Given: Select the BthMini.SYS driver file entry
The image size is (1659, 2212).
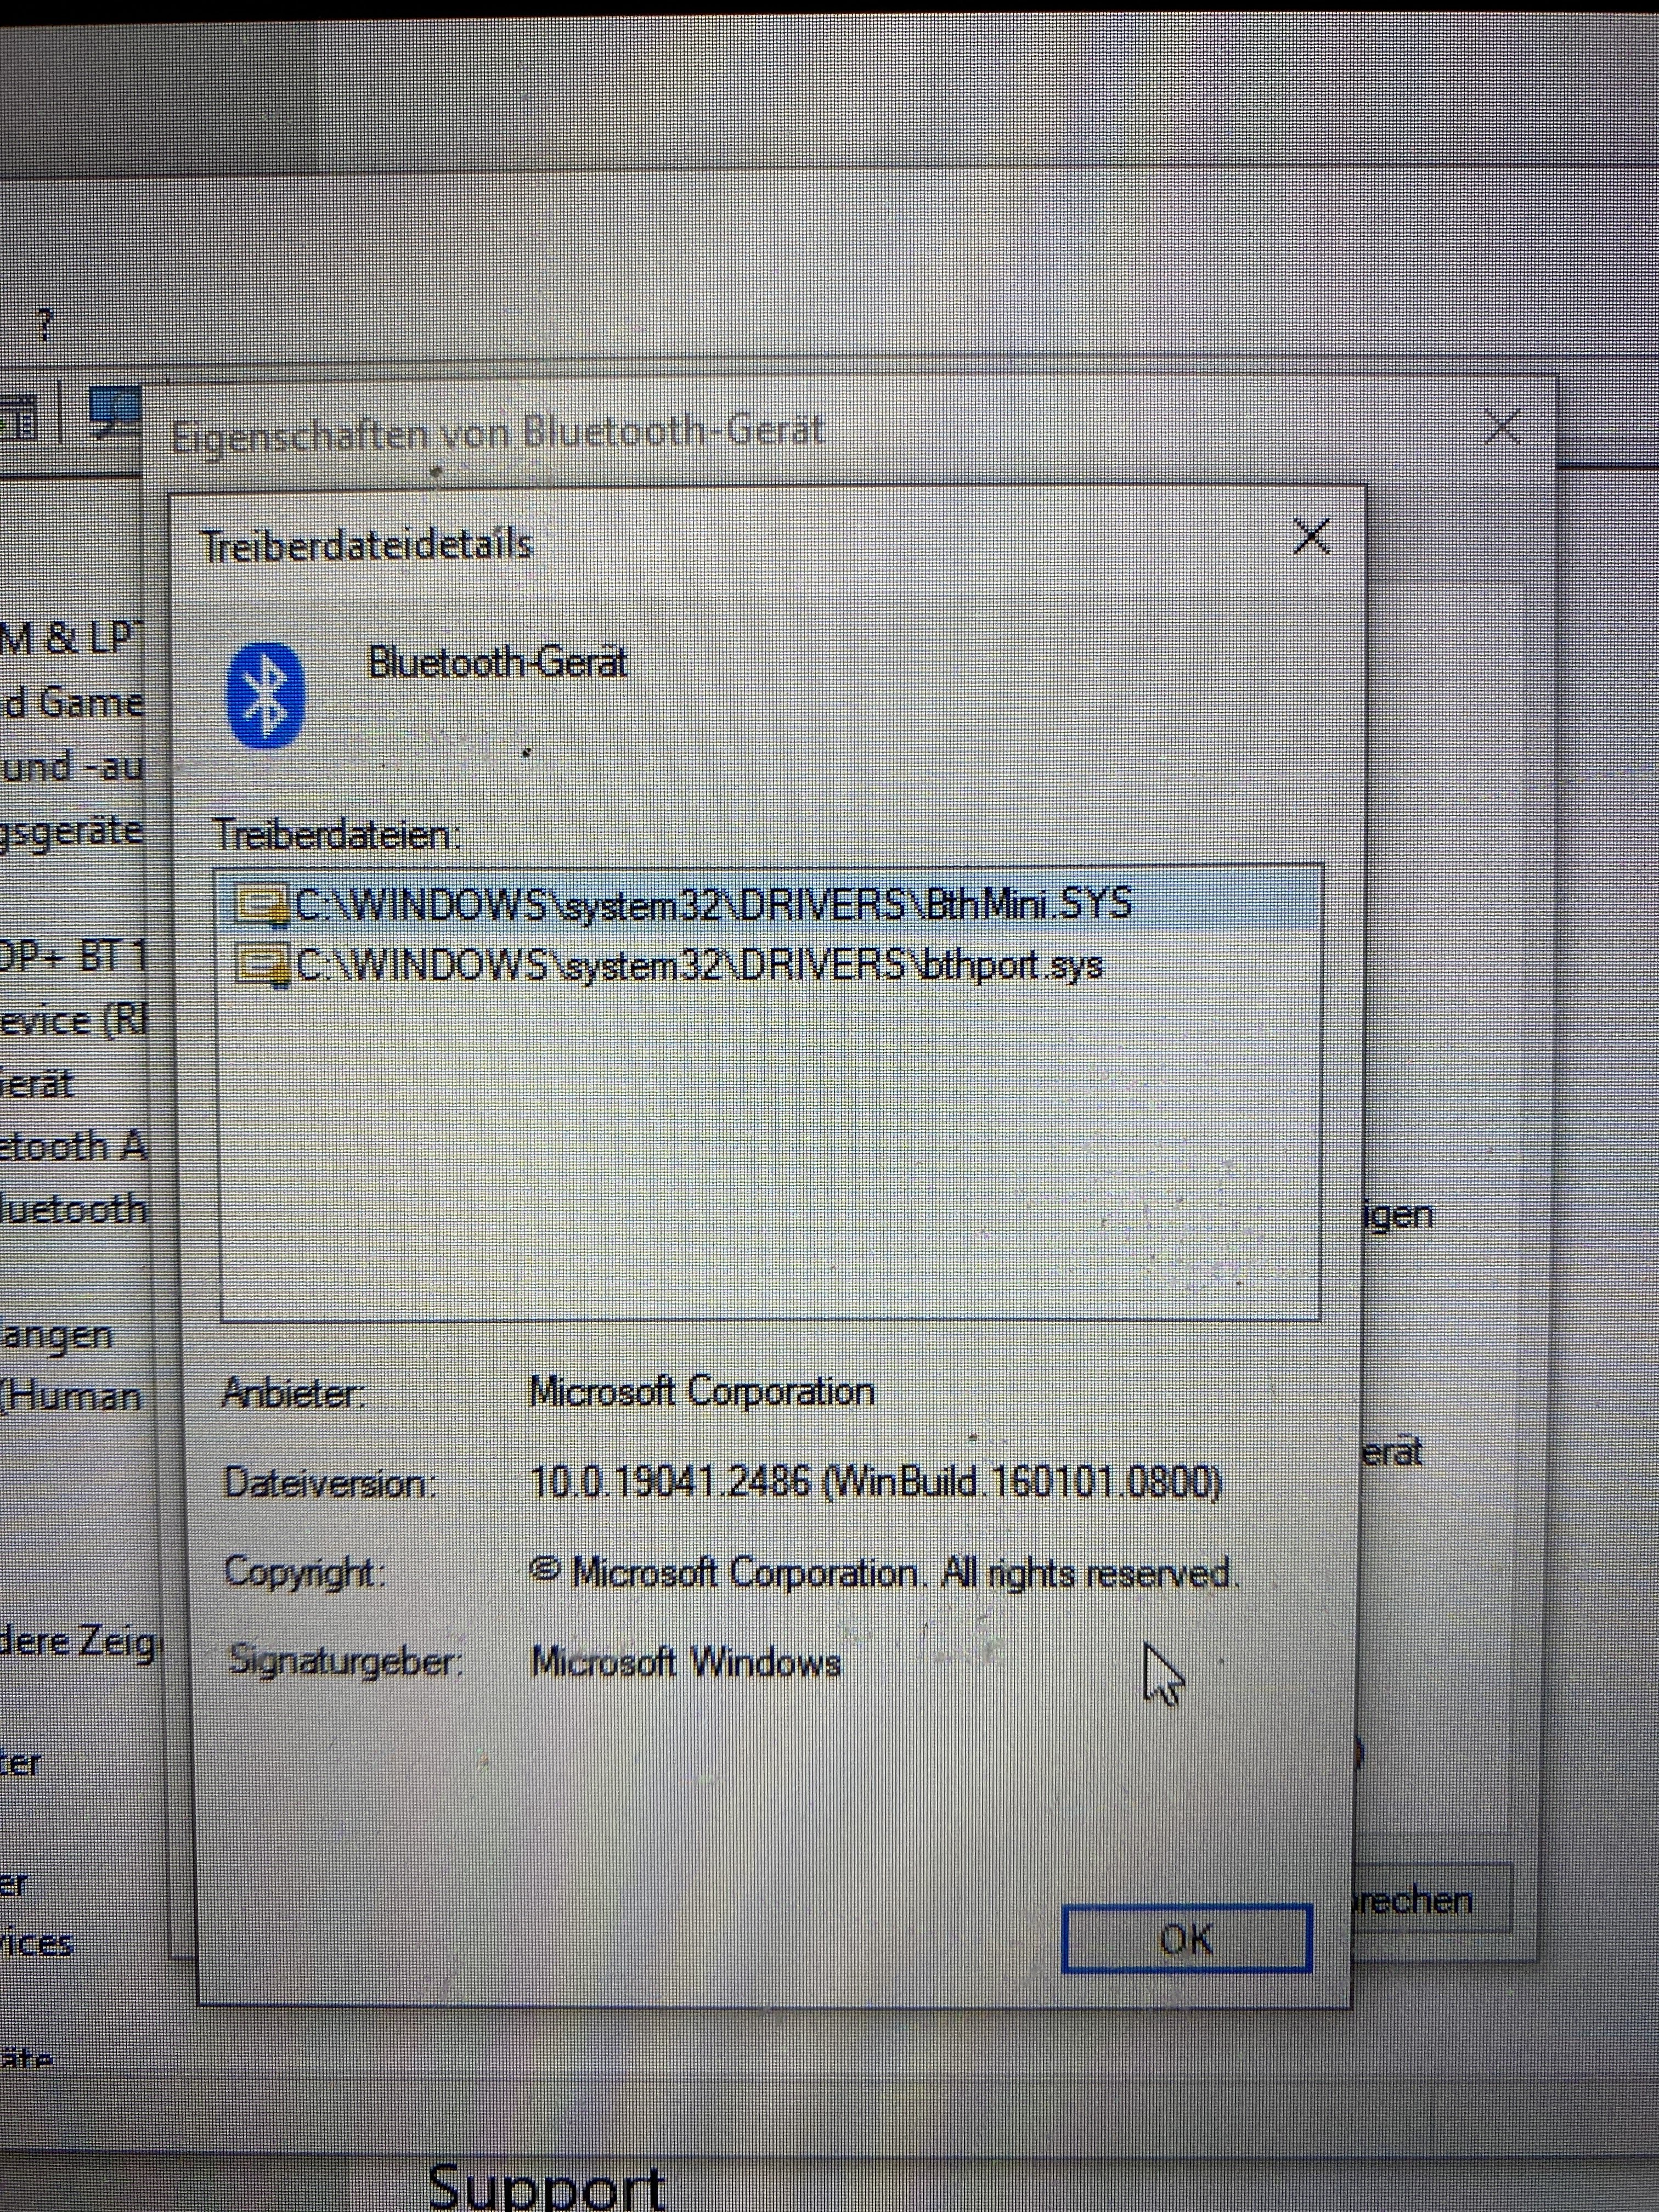Looking at the screenshot, I should coord(713,904).
